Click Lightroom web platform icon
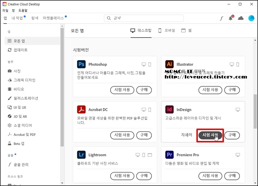 coord(150,155)
